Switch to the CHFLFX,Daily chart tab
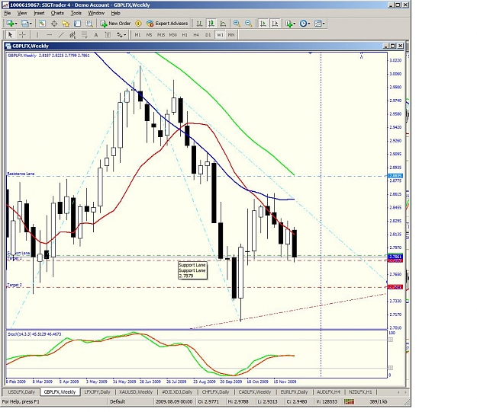This screenshot has height=412, width=477. [x=215, y=392]
